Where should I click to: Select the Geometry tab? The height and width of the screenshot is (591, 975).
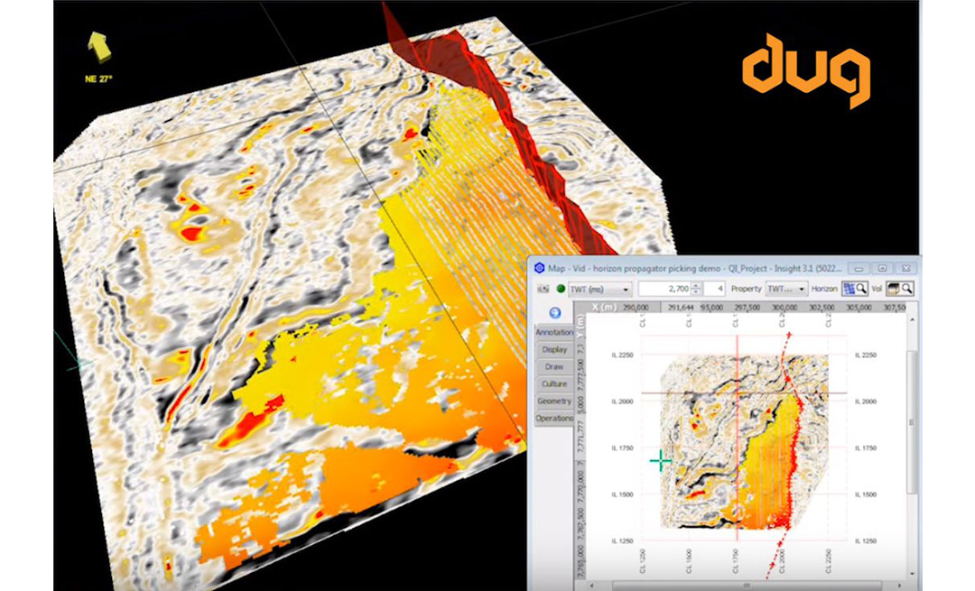click(x=555, y=400)
